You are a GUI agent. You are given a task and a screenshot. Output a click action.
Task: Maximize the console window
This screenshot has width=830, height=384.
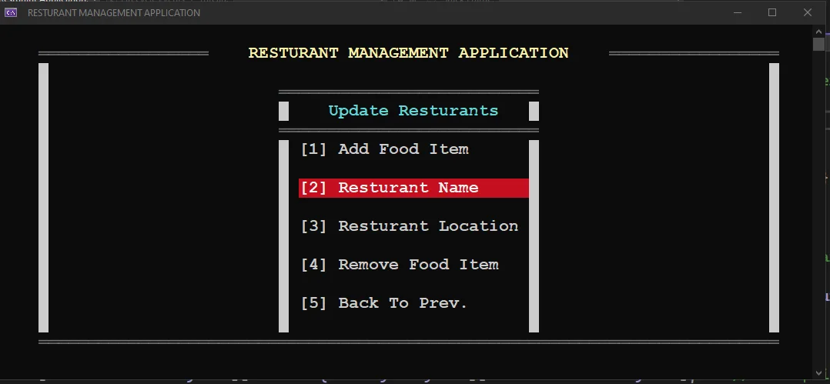(772, 12)
